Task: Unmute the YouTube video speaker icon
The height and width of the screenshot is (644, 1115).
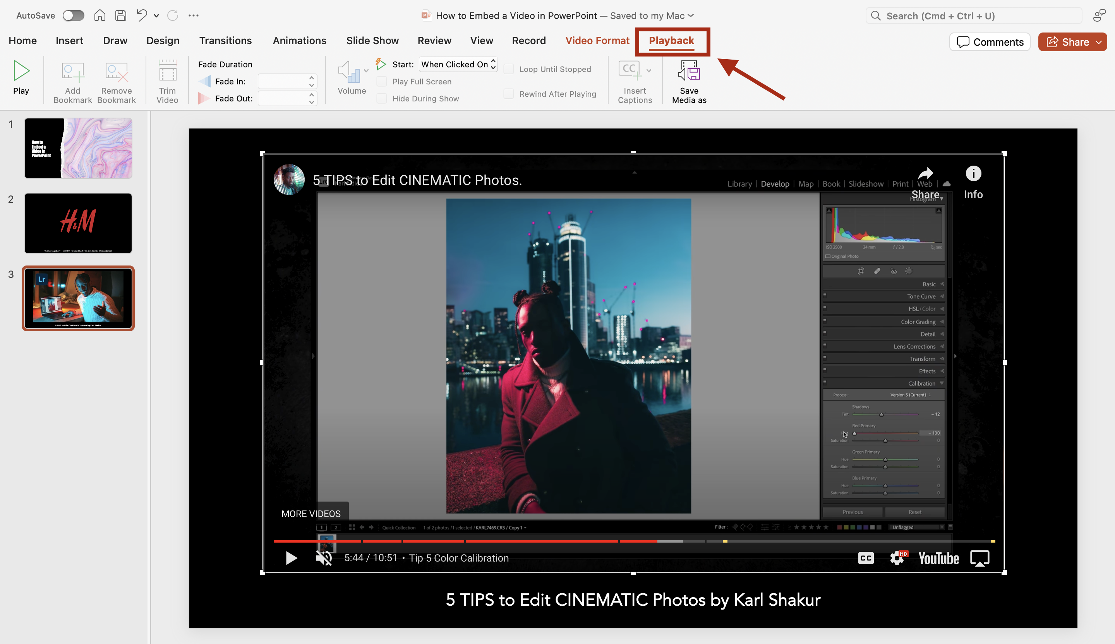Action: tap(324, 558)
